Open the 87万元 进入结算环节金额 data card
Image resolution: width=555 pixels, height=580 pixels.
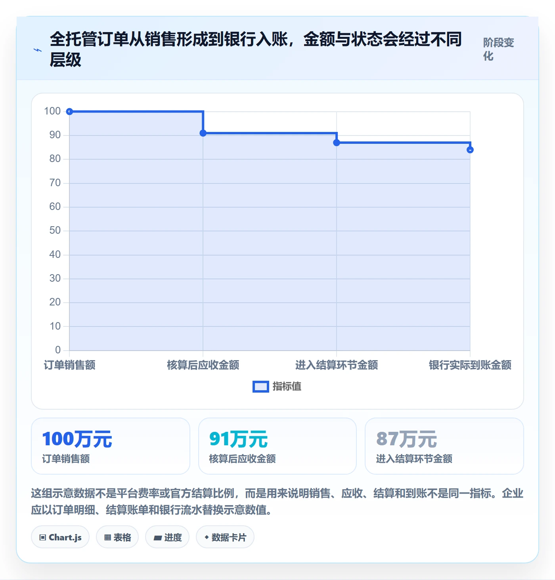point(444,446)
